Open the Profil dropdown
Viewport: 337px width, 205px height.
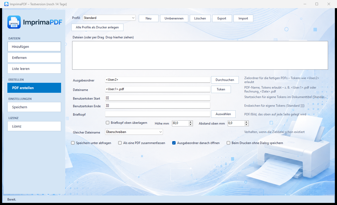pyautogui.click(x=109, y=18)
